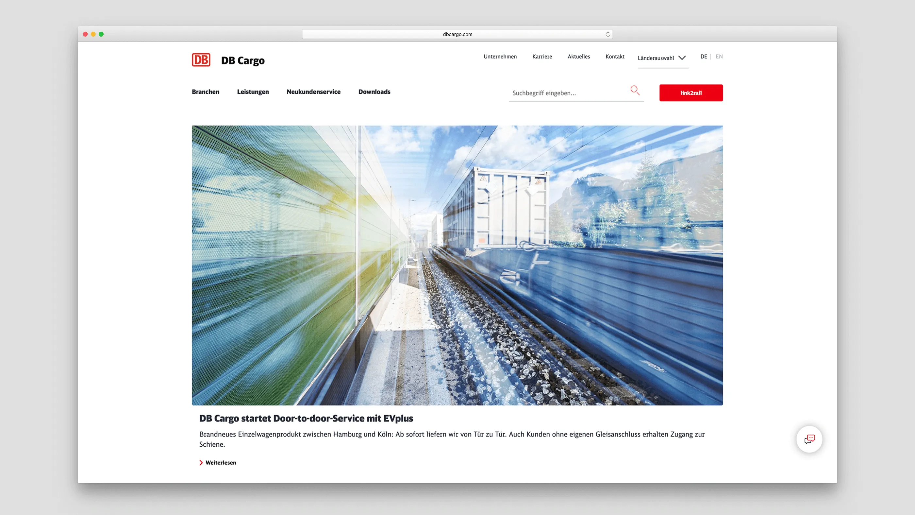Image resolution: width=915 pixels, height=515 pixels.
Task: Open the Aktuelles link
Action: 579,57
